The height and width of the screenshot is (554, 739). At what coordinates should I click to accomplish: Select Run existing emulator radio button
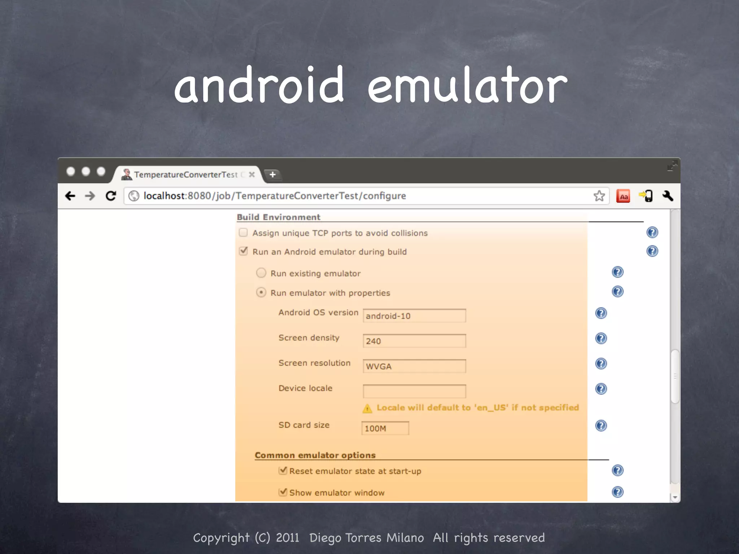[x=261, y=273]
